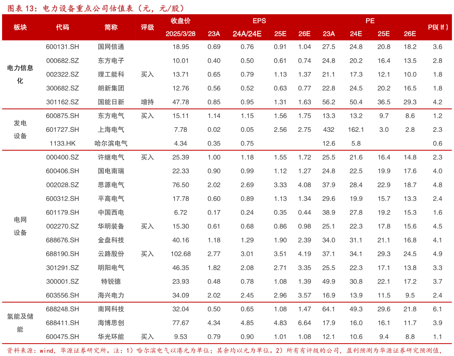Click the "EPS" group header
Image resolution: width=454 pixels, height=356 pixels.
[x=259, y=21]
